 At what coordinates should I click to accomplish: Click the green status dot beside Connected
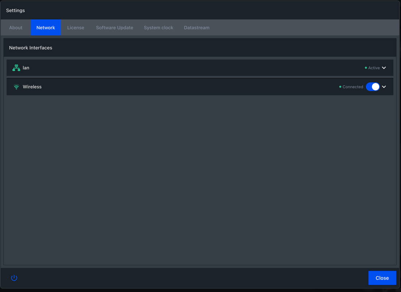[340, 87]
